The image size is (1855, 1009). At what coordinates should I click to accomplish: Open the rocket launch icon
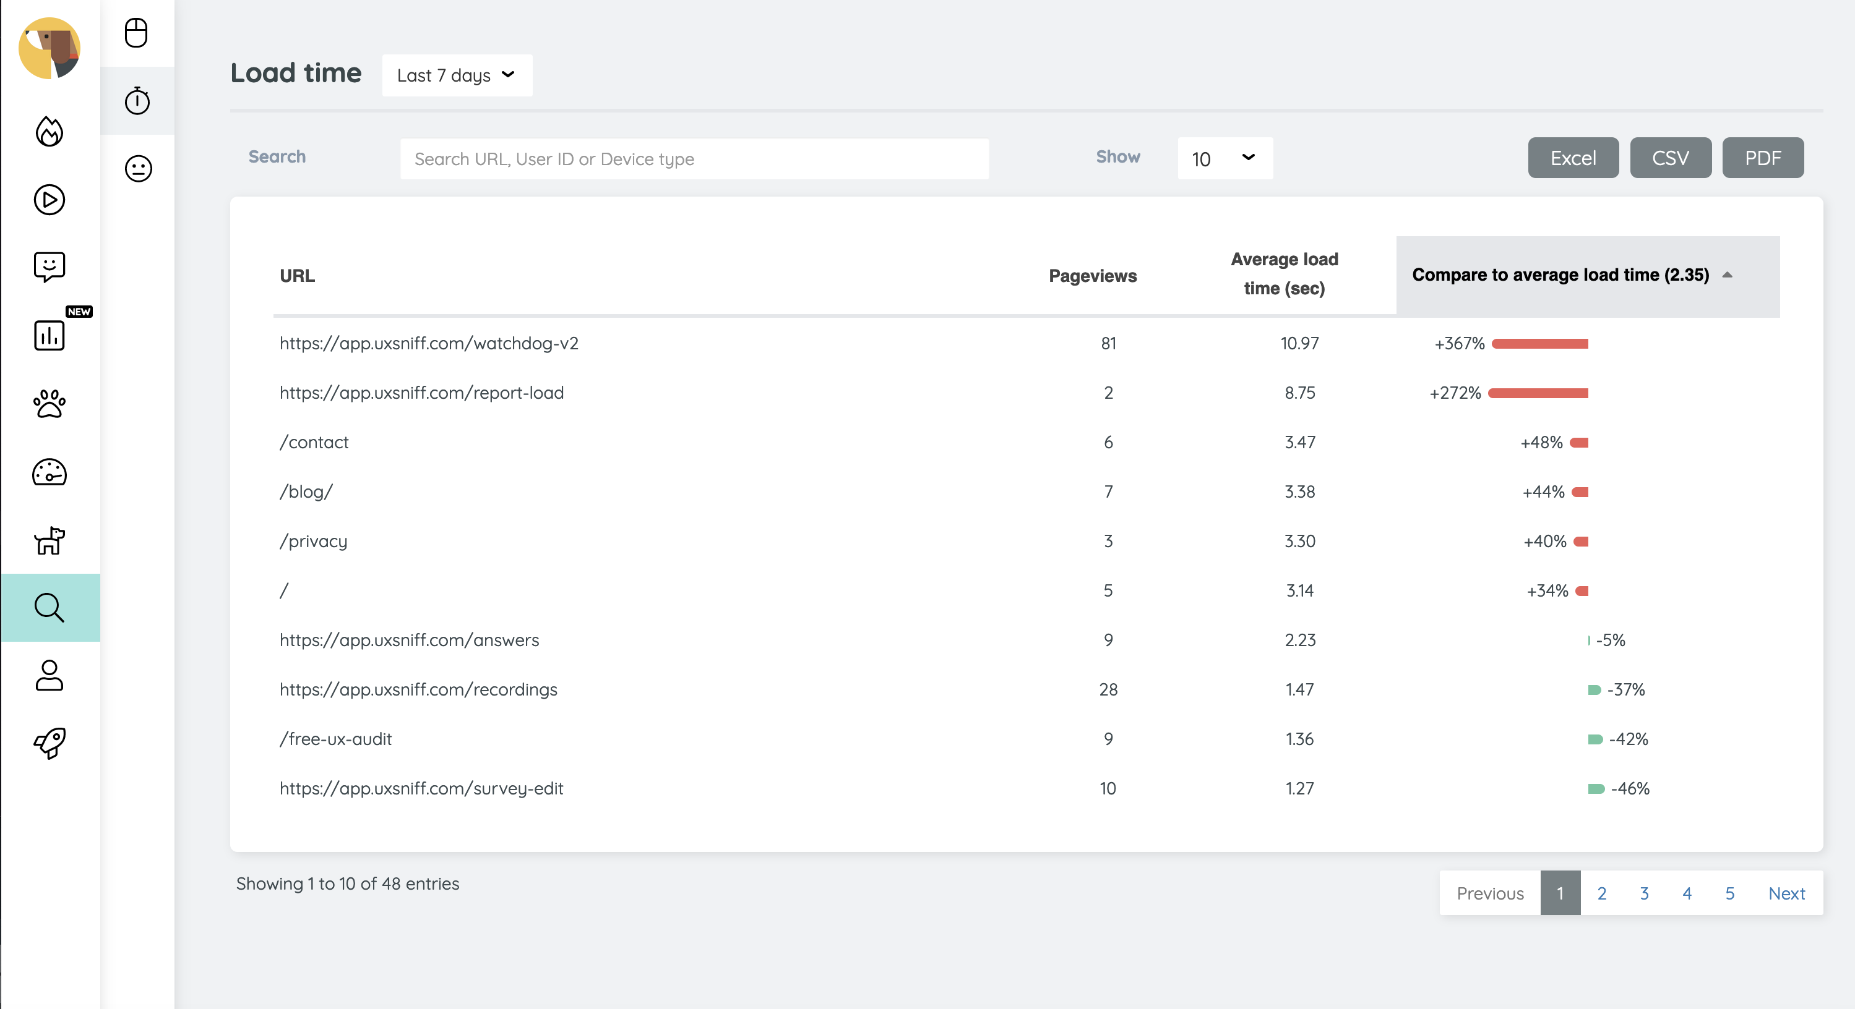[x=49, y=743]
